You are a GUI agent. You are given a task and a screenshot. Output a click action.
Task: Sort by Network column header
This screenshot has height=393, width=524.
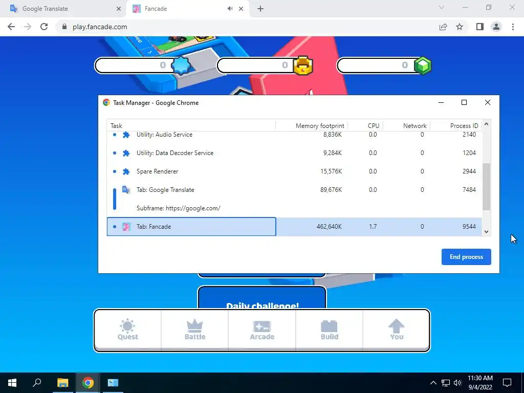[406, 126]
